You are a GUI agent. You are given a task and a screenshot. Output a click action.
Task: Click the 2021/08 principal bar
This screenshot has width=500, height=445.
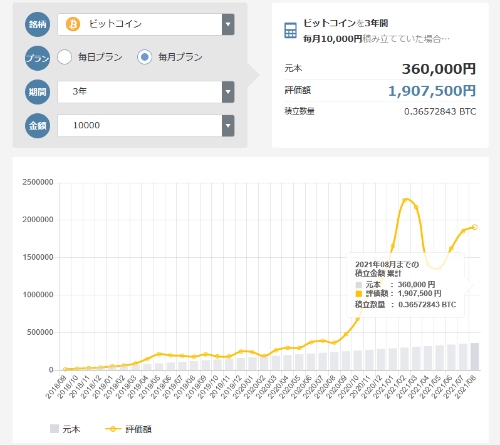point(475,356)
